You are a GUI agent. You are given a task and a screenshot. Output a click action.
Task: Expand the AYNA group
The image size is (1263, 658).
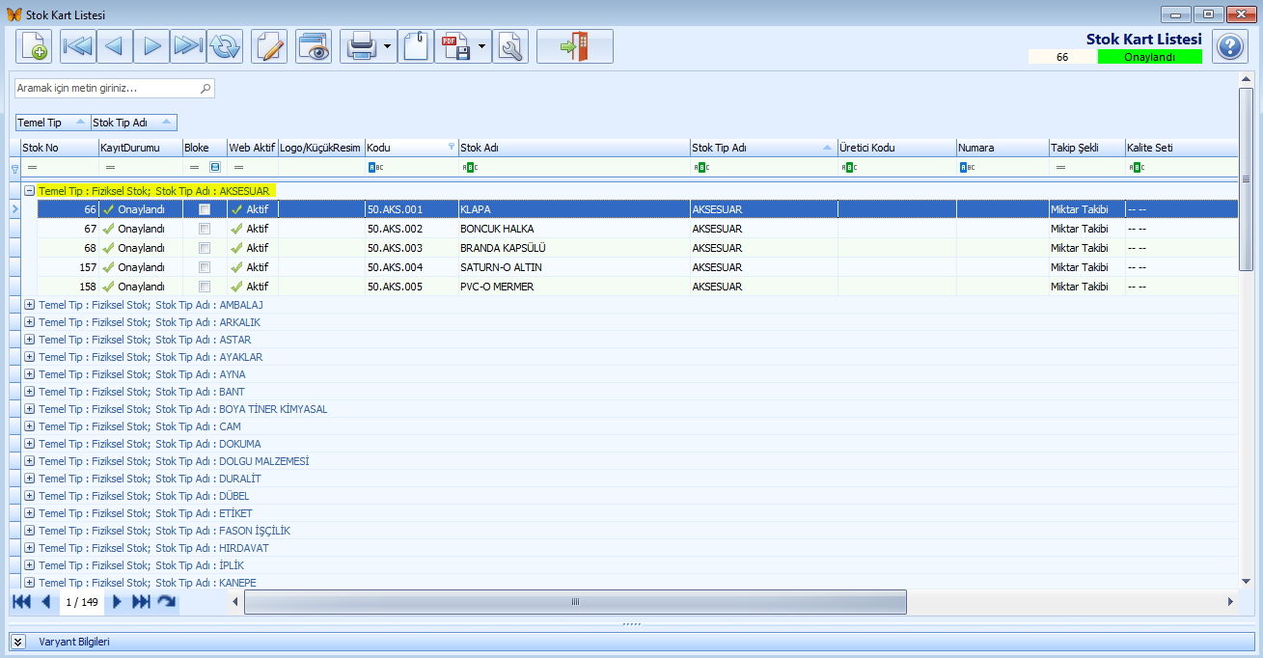pyautogui.click(x=30, y=374)
